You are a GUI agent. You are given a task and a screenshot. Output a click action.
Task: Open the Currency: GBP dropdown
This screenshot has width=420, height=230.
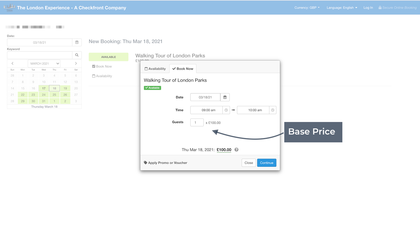coord(307,8)
